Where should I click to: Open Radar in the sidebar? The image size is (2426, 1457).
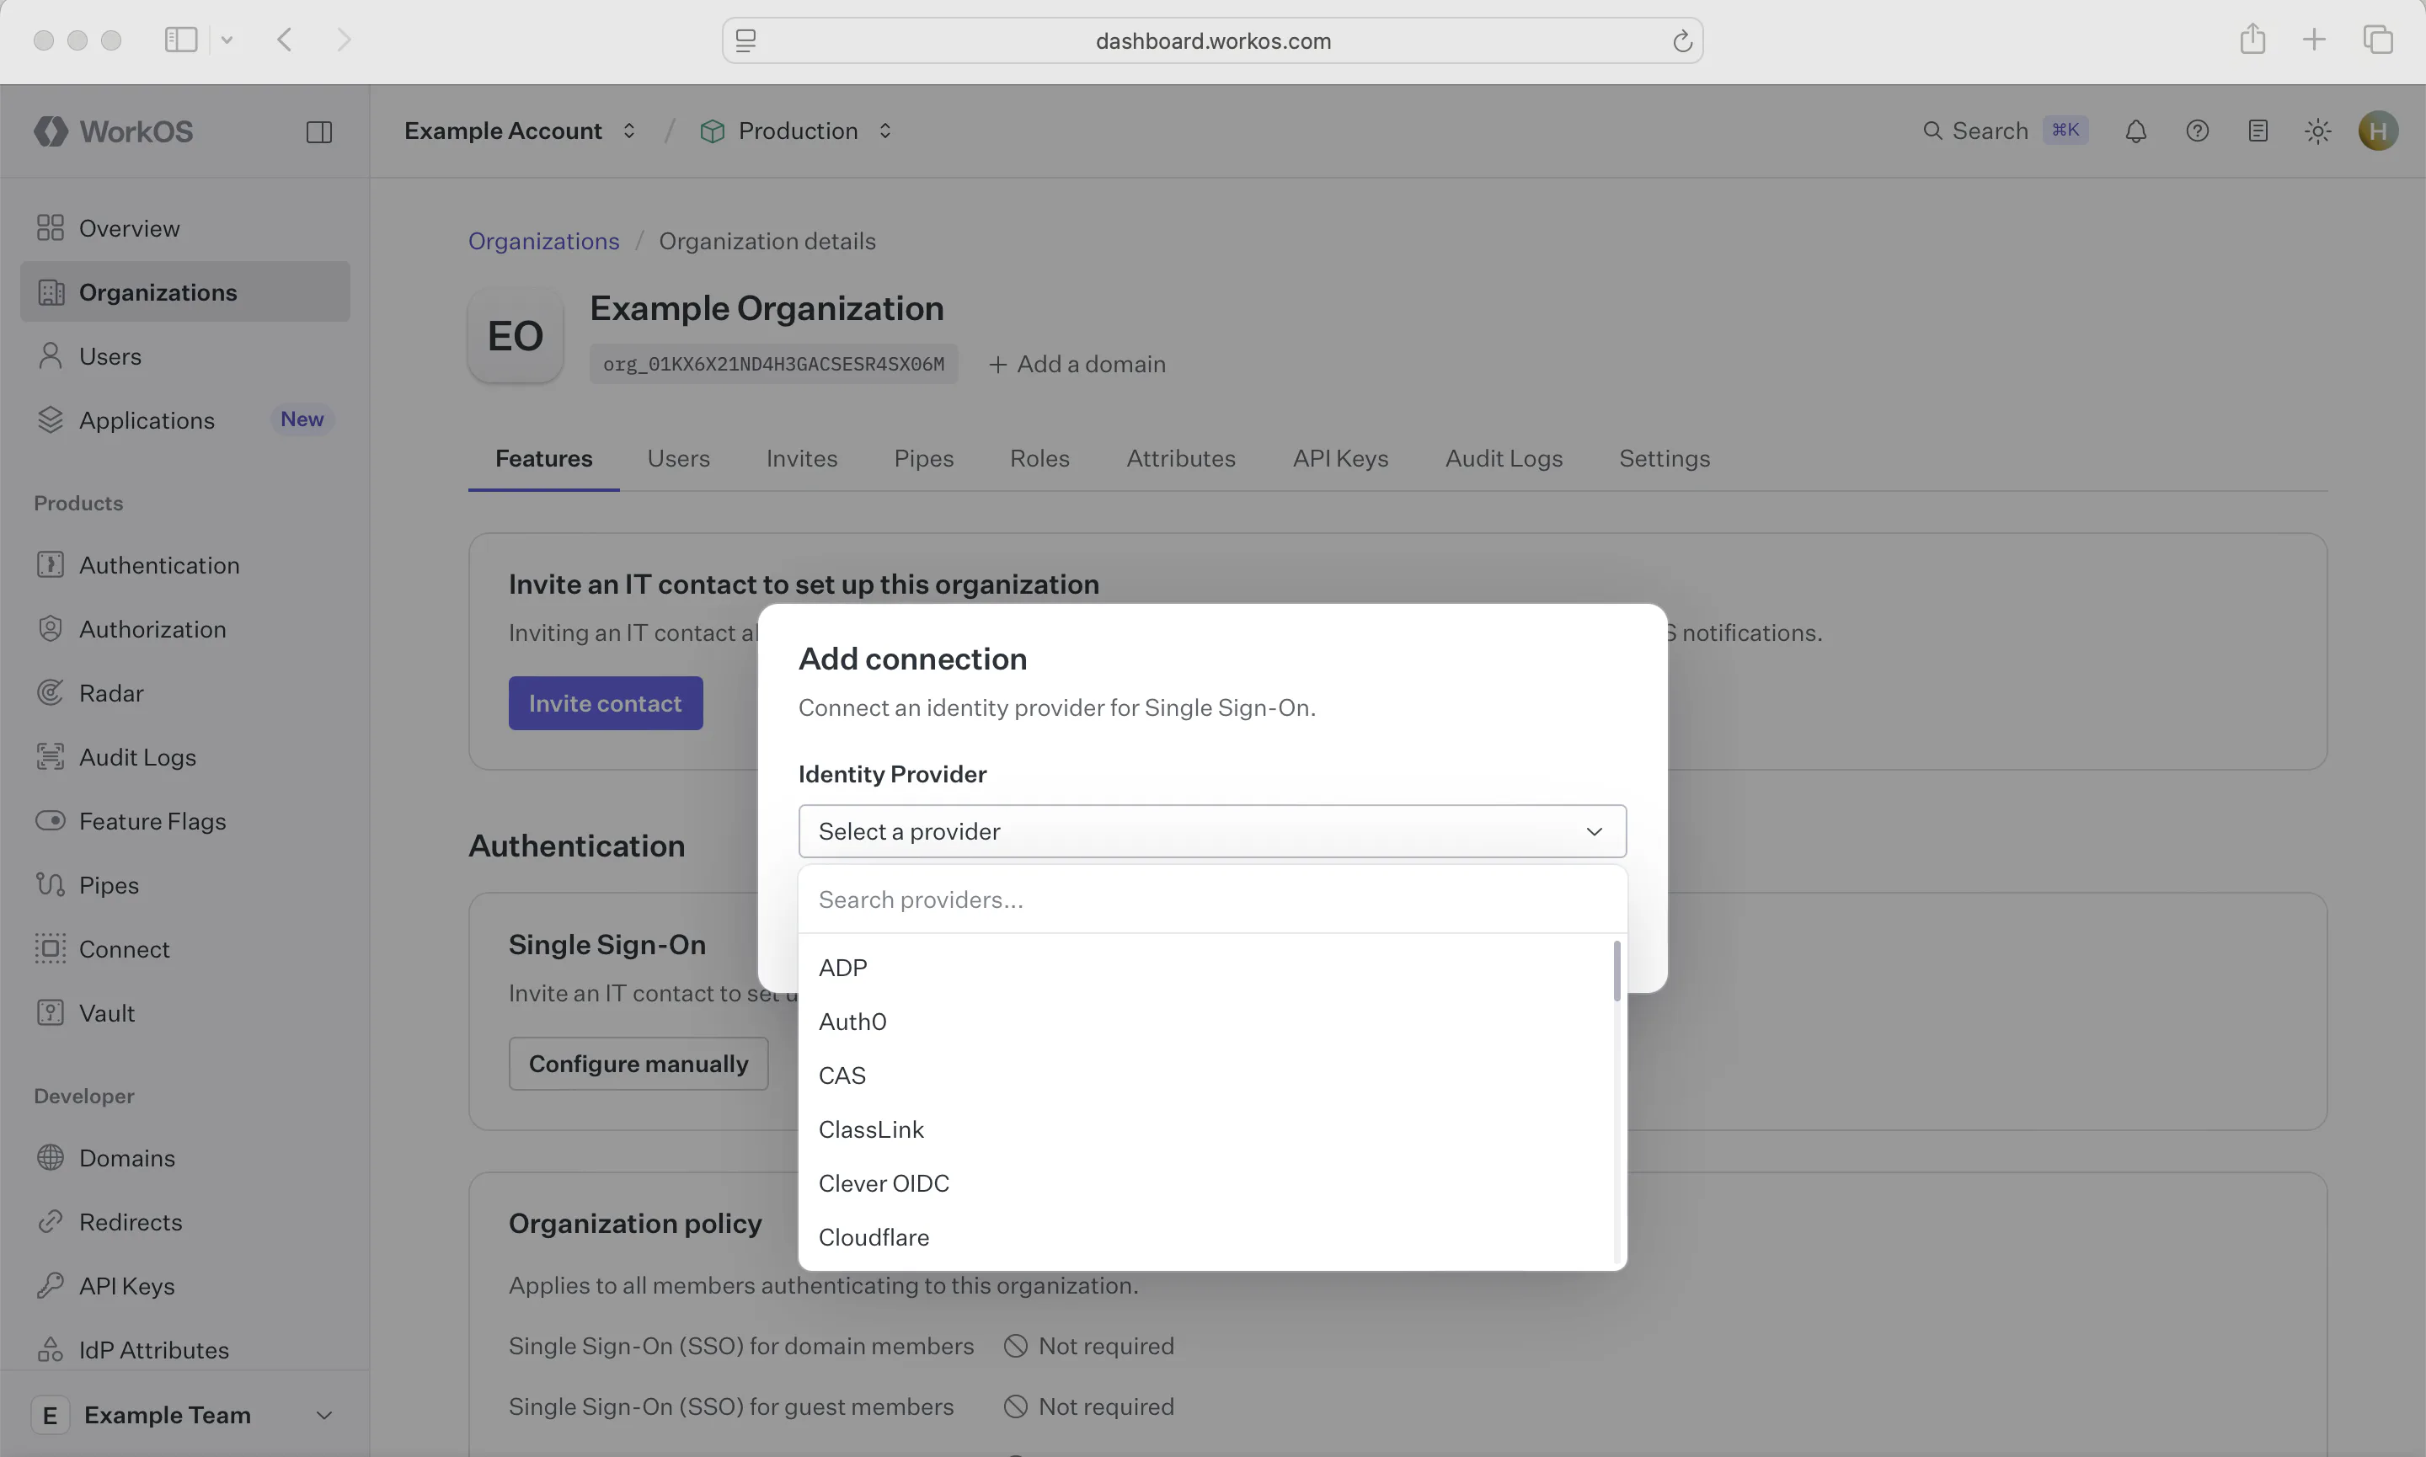coord(184,692)
